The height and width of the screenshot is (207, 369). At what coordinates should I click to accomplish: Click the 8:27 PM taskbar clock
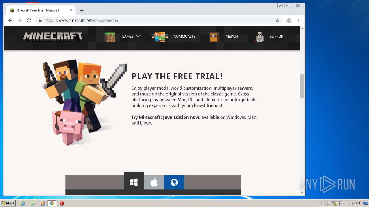[354, 203]
